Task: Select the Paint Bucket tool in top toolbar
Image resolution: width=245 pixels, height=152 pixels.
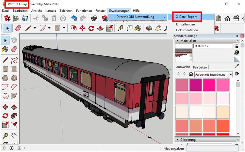Action: coord(138,28)
